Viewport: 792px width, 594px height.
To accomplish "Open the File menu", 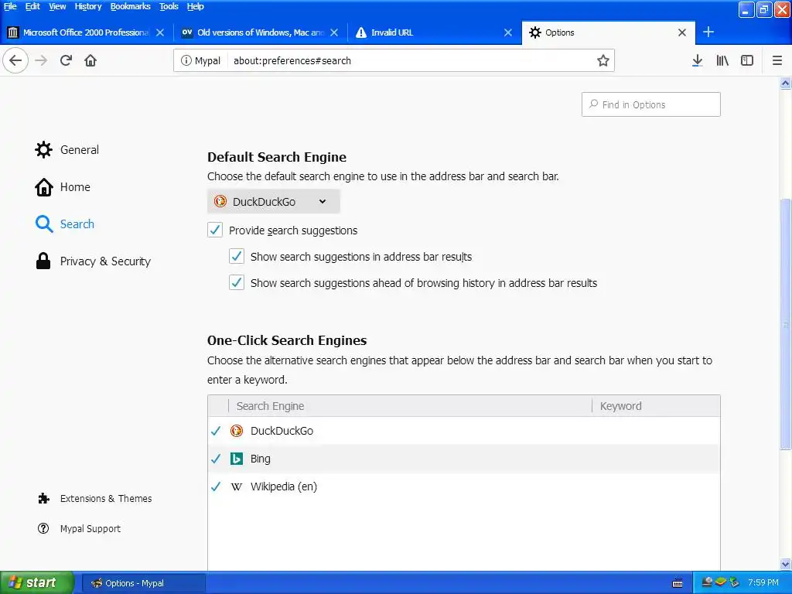I will 10,6.
